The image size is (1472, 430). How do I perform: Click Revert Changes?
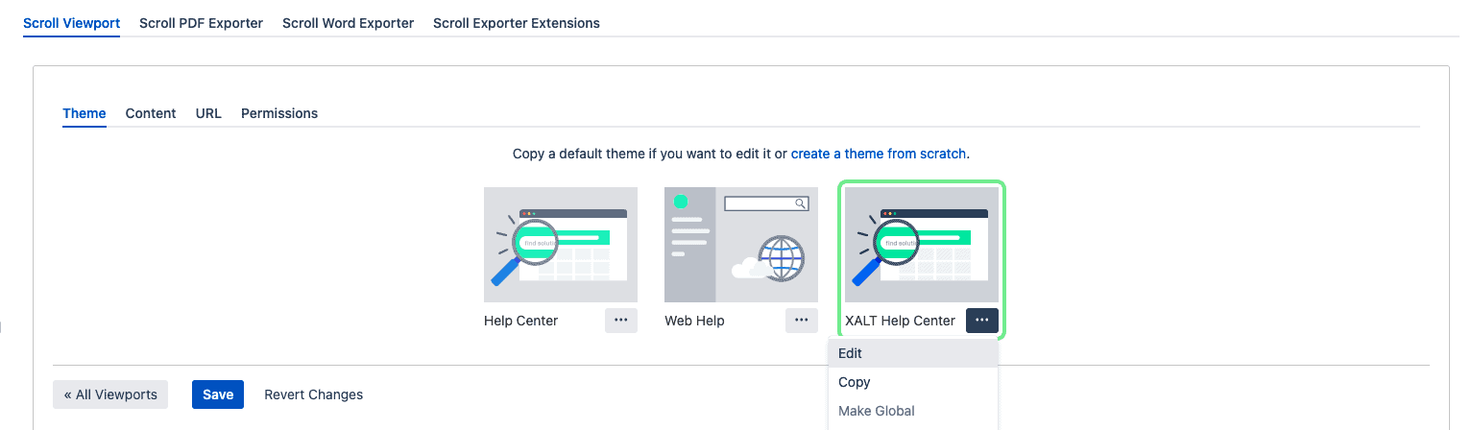coord(314,394)
